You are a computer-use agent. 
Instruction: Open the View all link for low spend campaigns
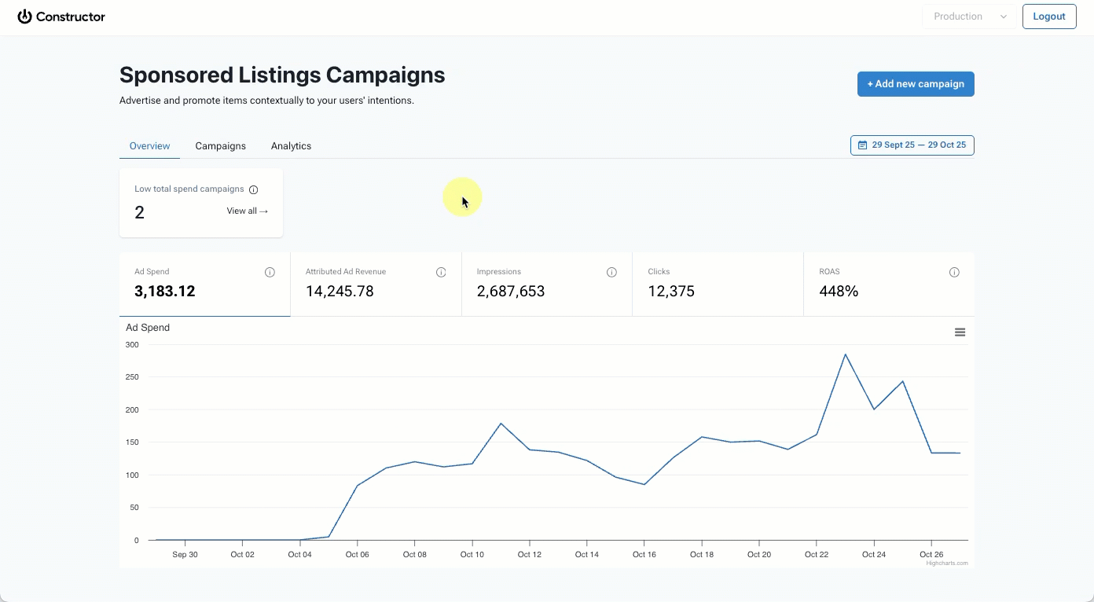248,211
